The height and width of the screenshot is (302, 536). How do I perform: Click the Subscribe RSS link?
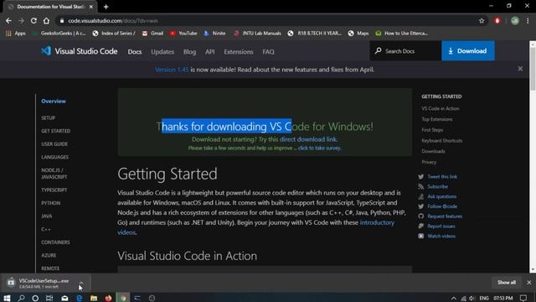click(x=437, y=186)
